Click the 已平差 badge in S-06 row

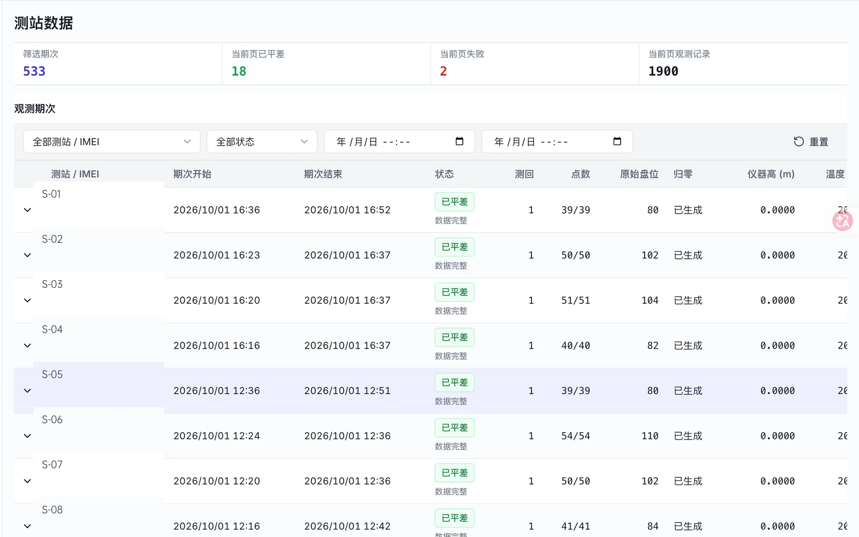point(455,427)
